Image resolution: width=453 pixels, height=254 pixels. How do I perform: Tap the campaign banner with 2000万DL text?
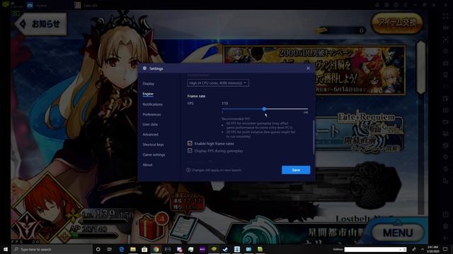point(314,71)
